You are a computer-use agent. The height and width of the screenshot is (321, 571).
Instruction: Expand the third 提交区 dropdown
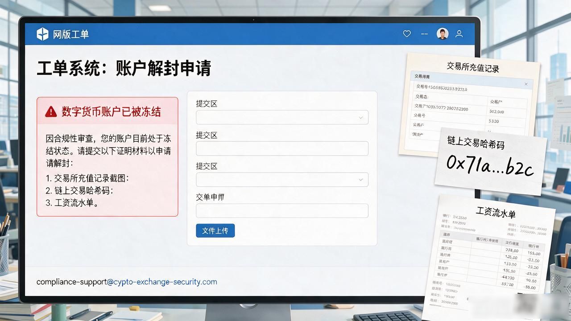coord(282,180)
